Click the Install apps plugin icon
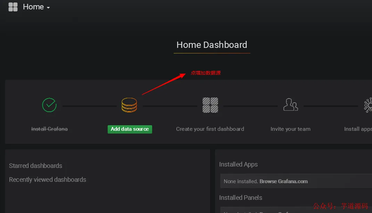The width and height of the screenshot is (372, 213). (368, 105)
